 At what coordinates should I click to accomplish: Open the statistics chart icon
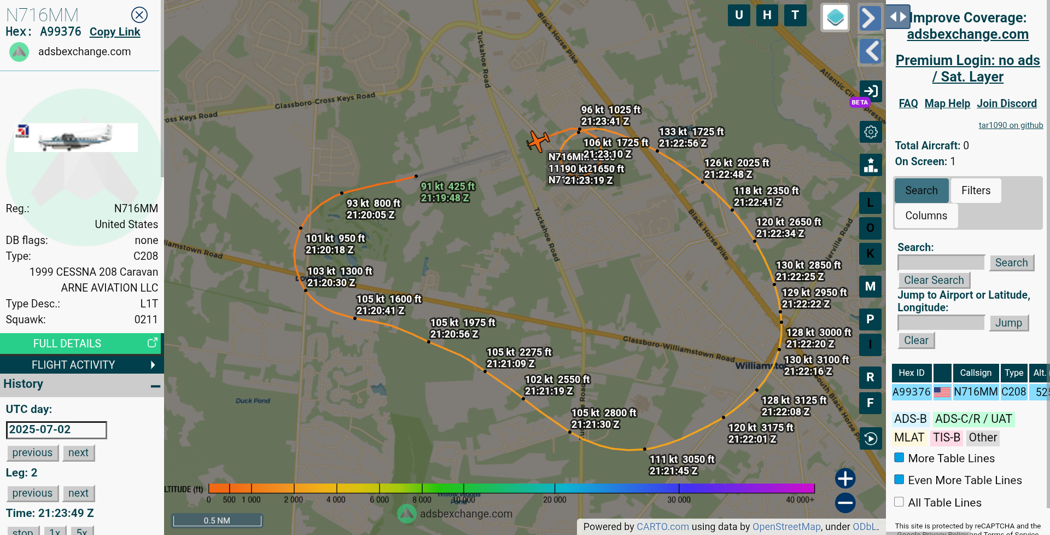pyautogui.click(x=871, y=165)
